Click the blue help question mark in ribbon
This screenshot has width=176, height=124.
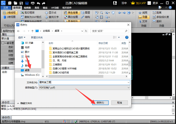tap(170, 8)
